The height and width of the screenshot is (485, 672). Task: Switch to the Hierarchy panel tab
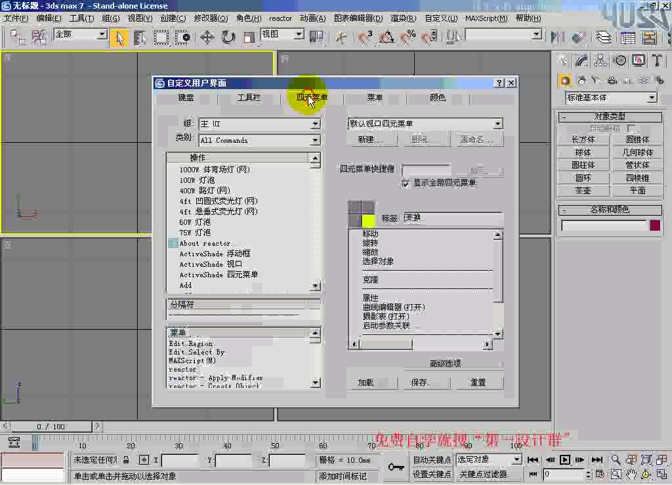[x=600, y=60]
